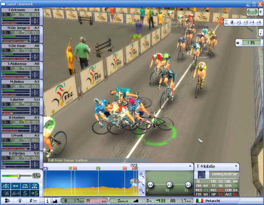This screenshot has height=205, width=264.
Task: Close the T-Mobile rider stats panel
Action: point(236,166)
